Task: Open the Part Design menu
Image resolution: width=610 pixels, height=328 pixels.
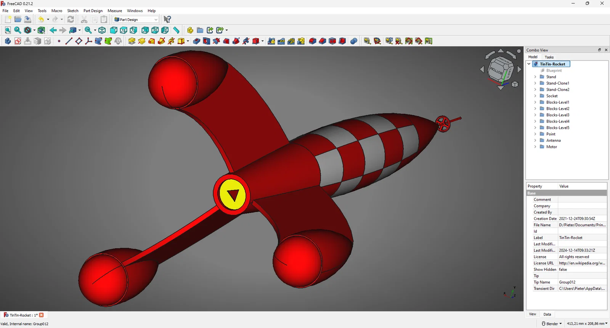Action: (93, 11)
